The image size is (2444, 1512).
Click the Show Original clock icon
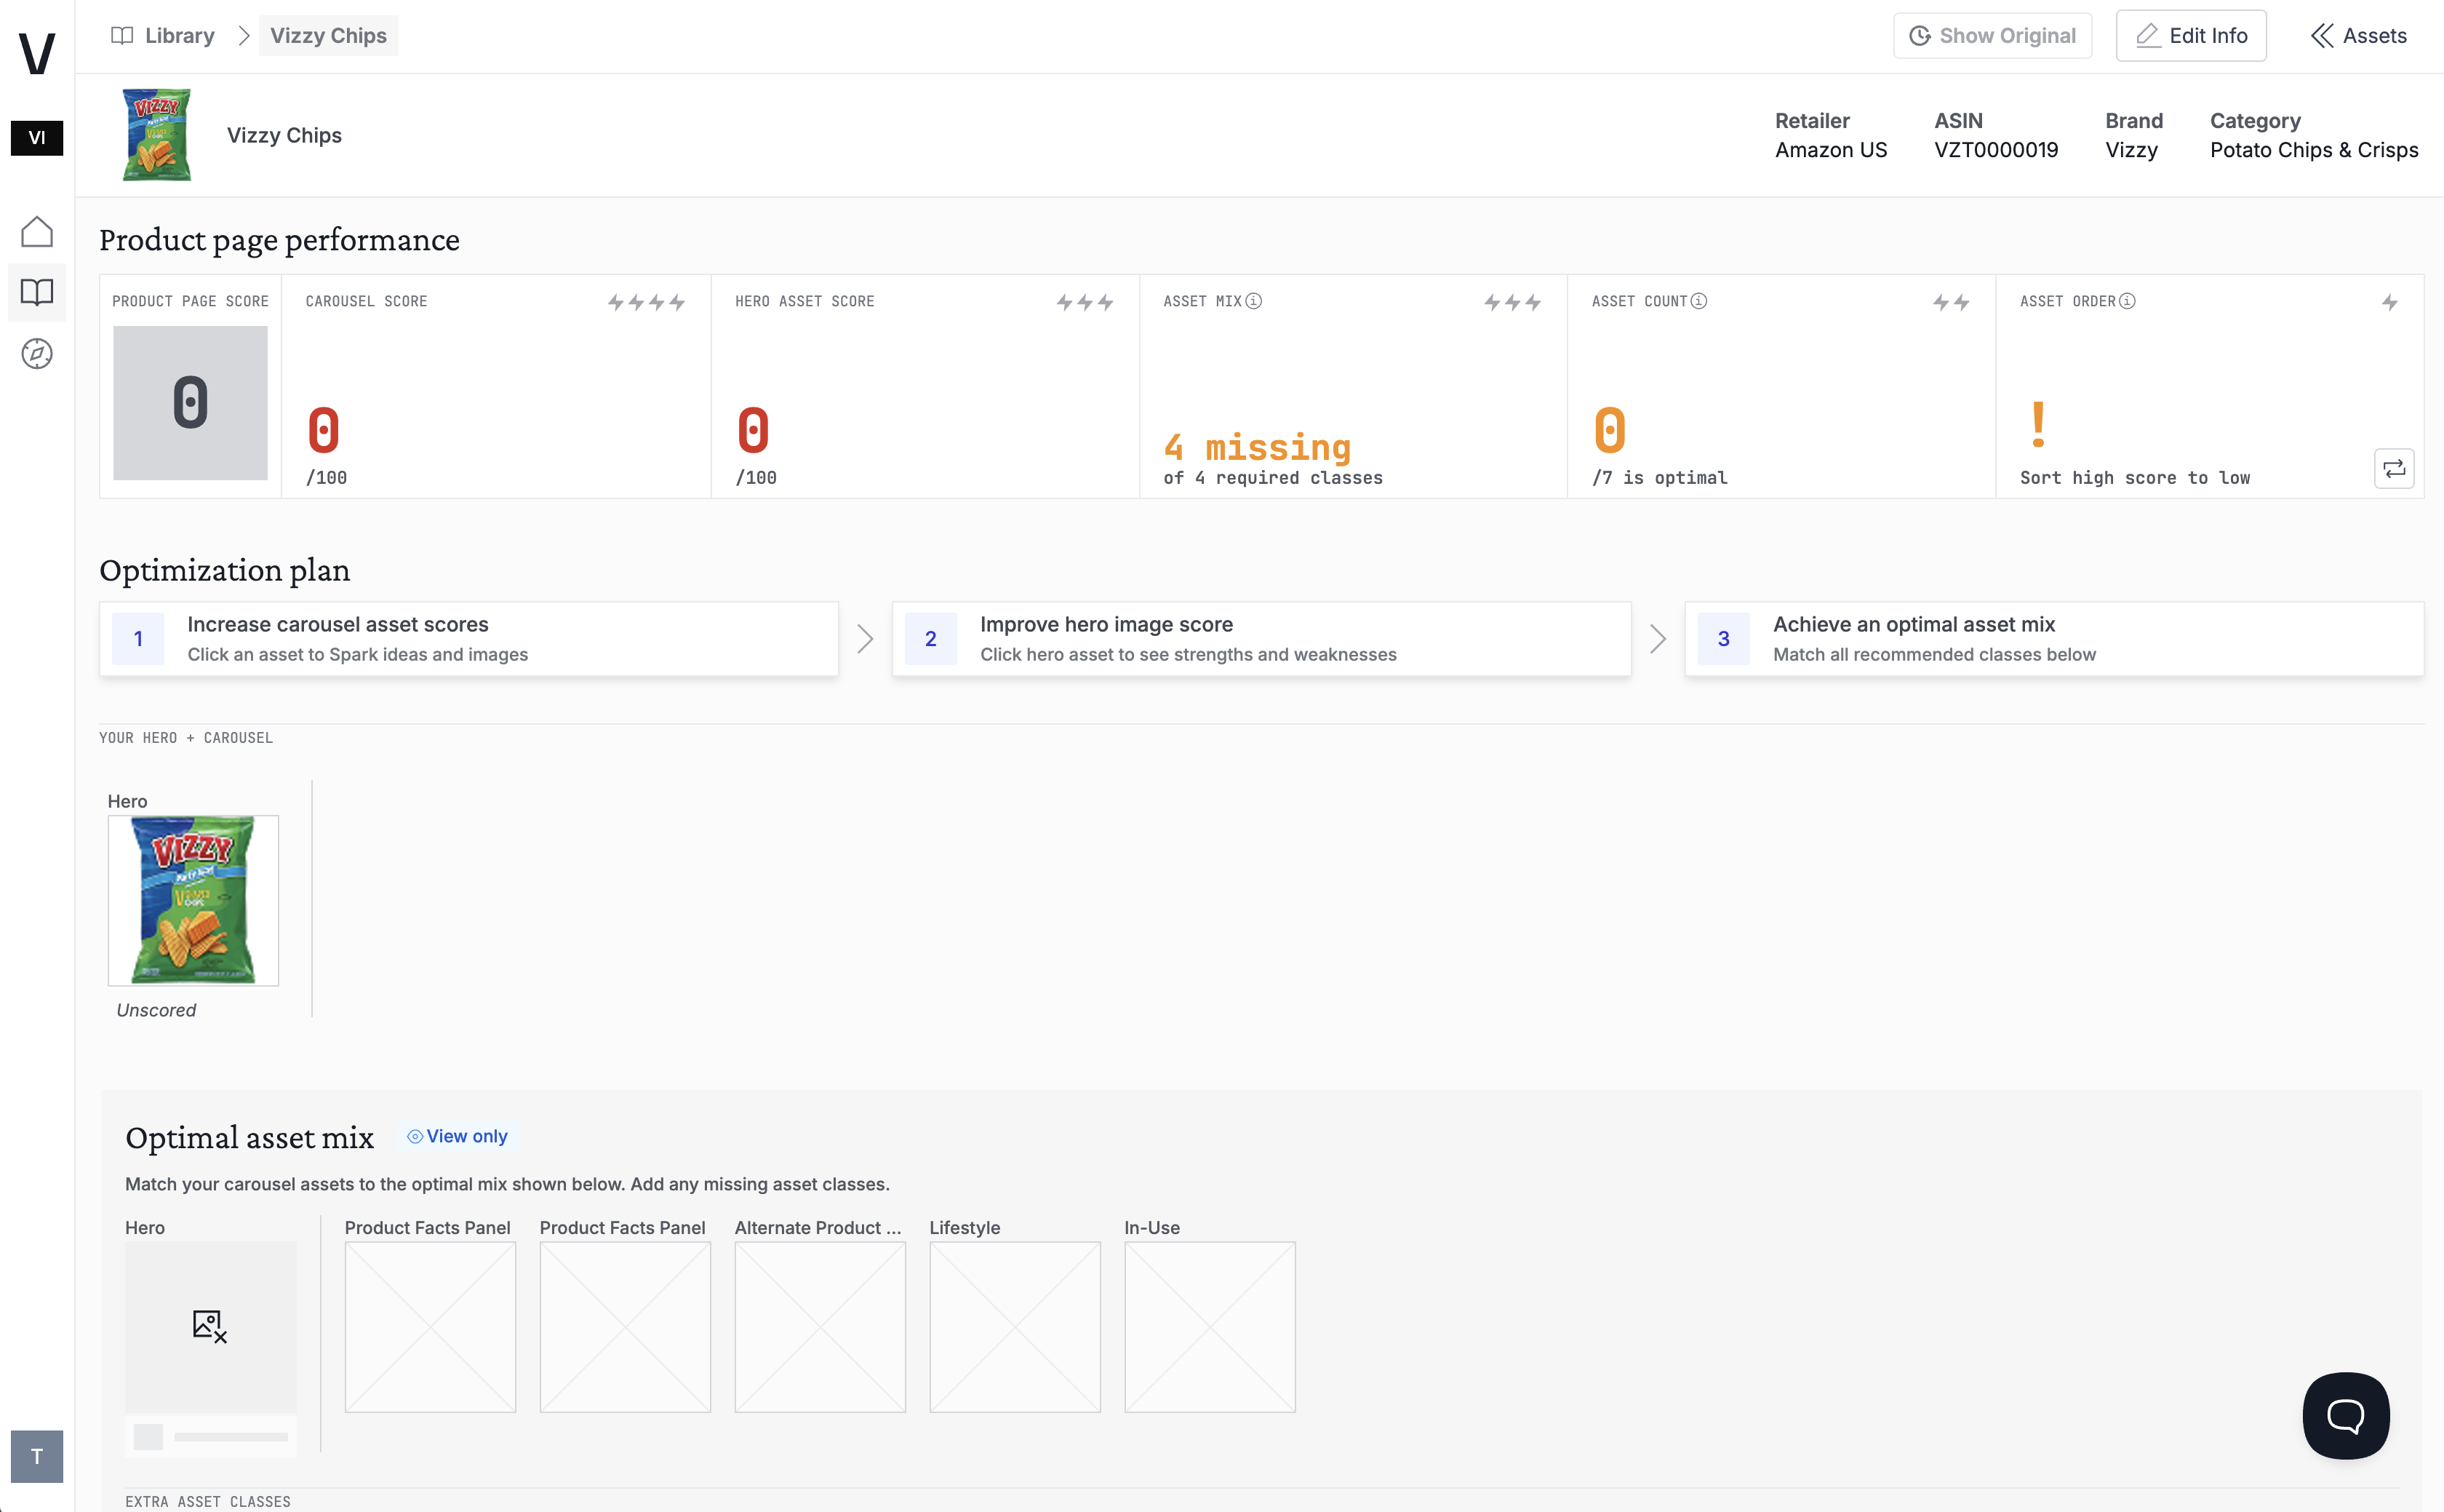click(x=1920, y=36)
